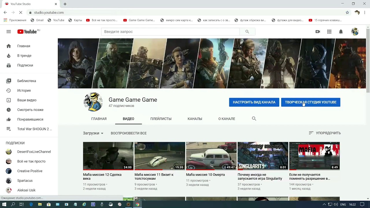Open the Карты bookmark
This screenshot has width=370, height=208.
75,20
